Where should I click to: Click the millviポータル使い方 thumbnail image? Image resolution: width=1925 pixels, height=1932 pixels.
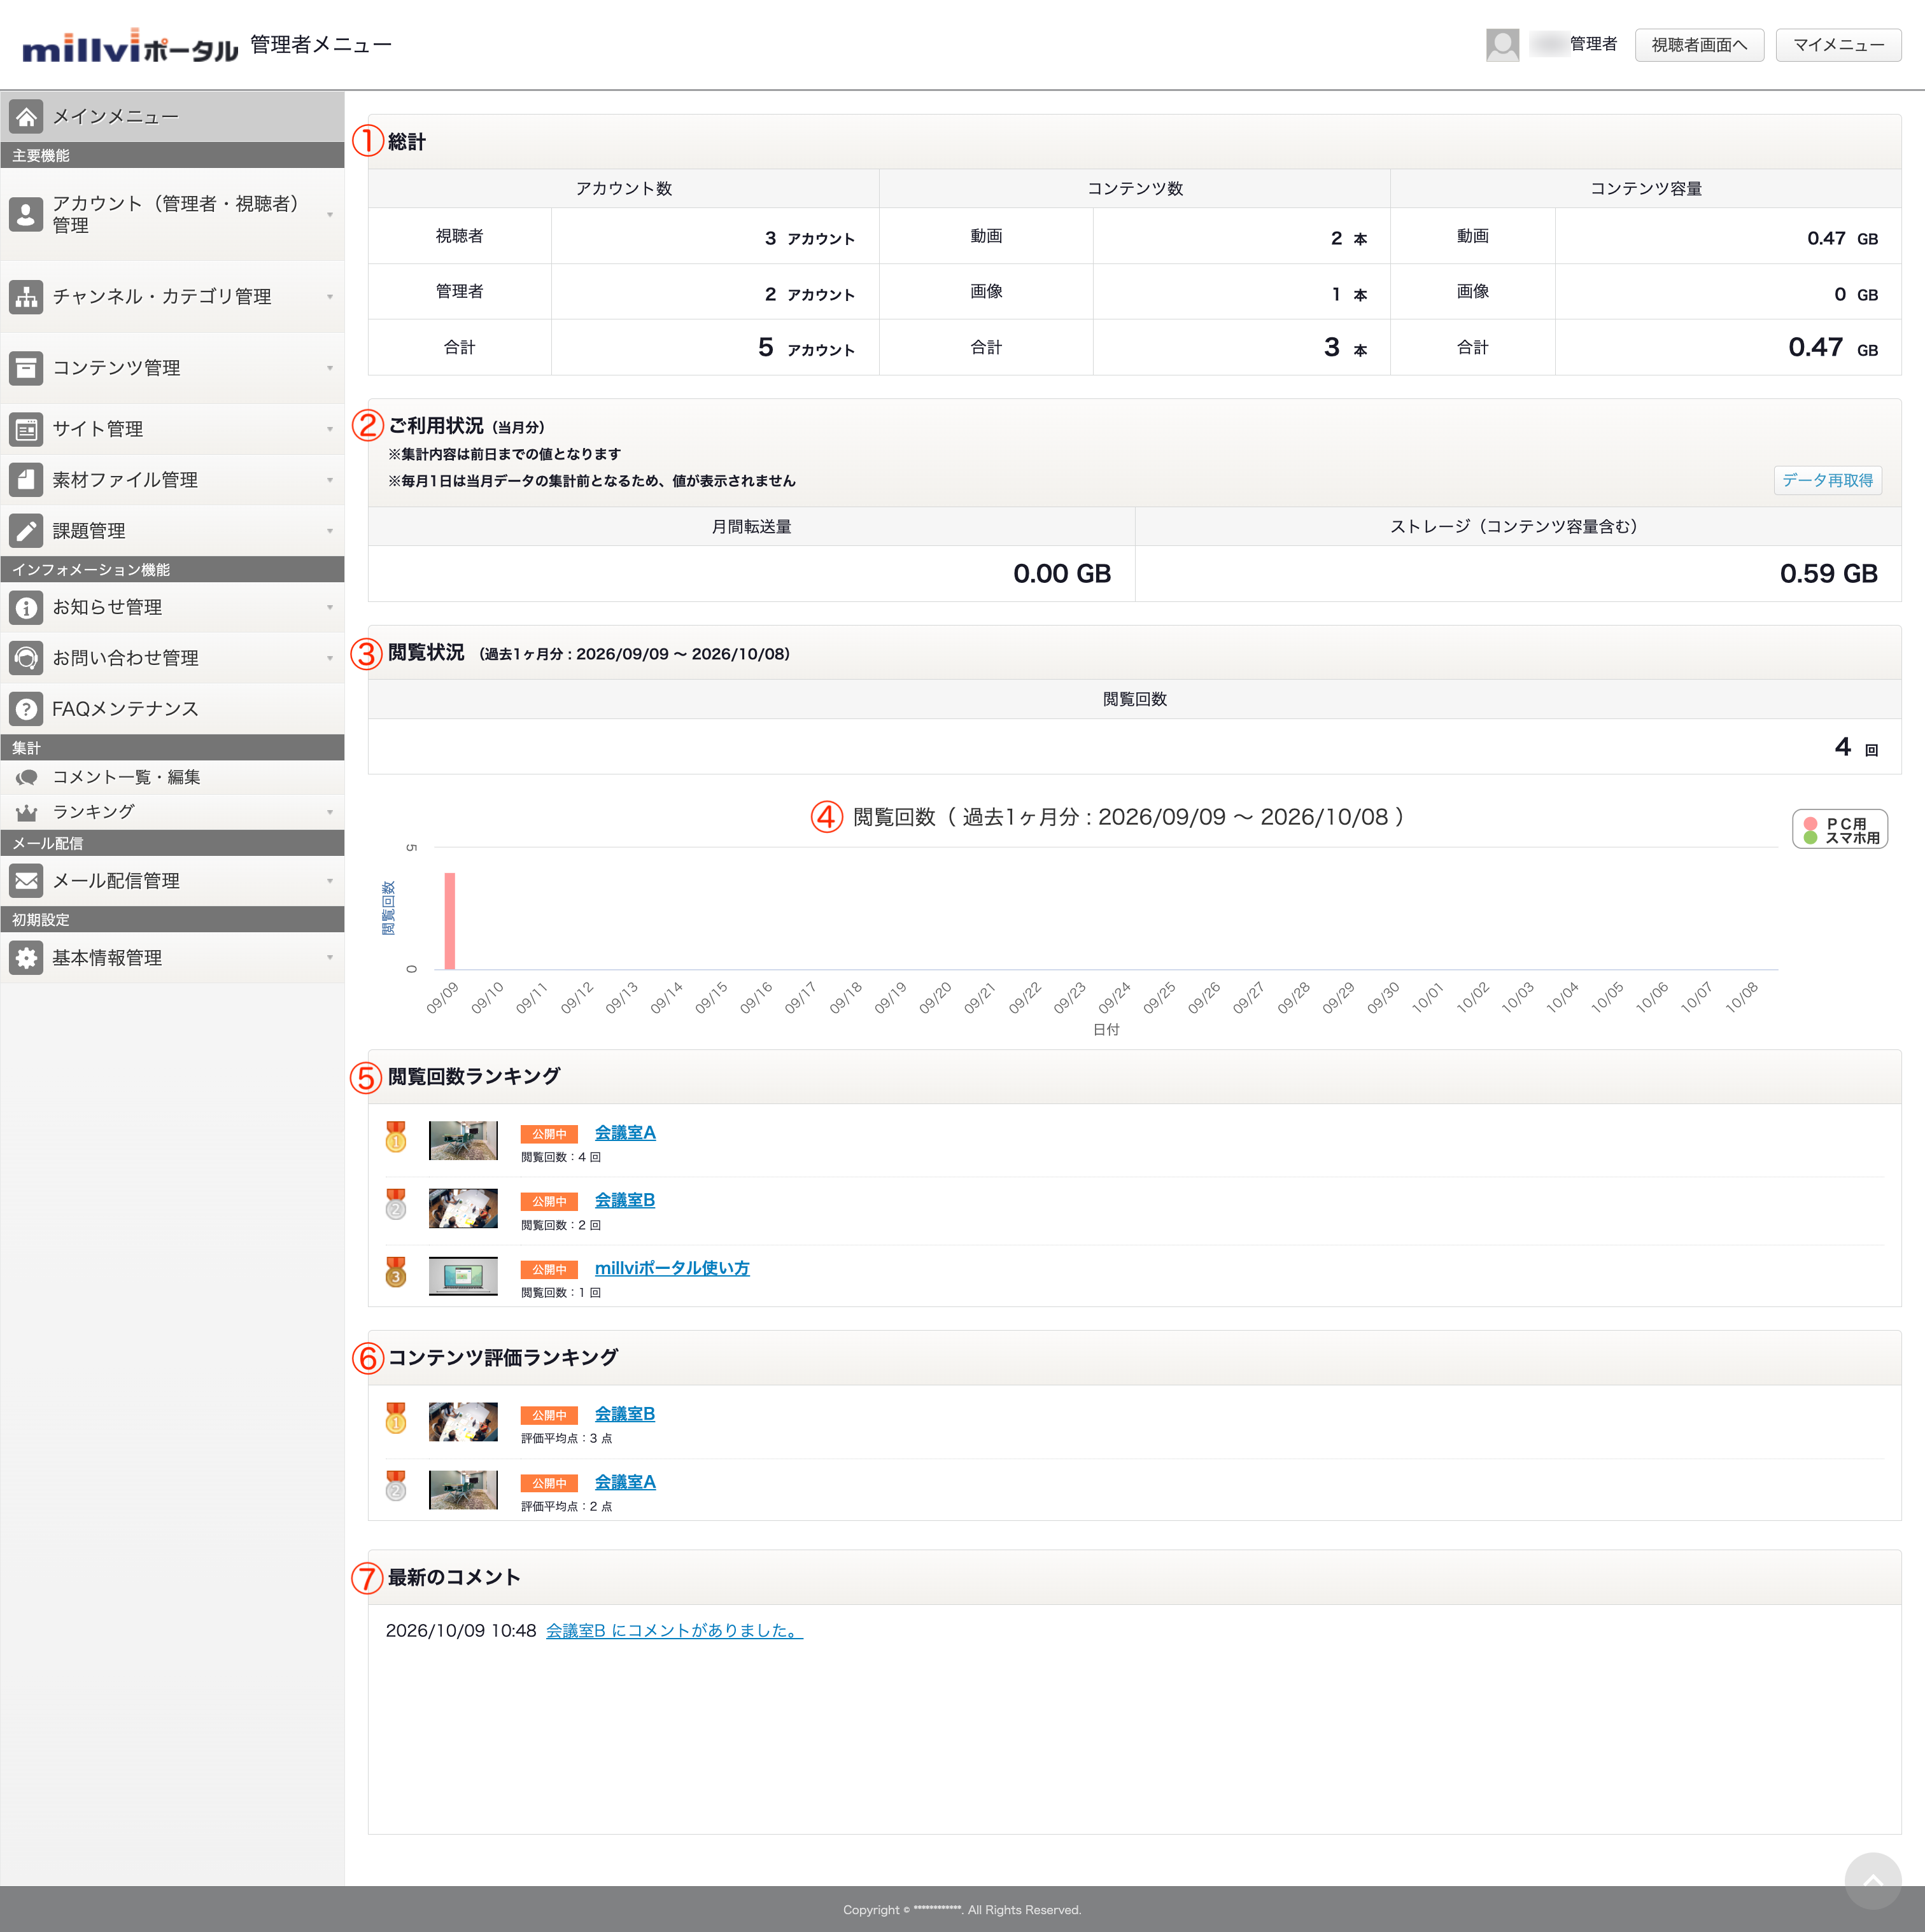(x=462, y=1276)
